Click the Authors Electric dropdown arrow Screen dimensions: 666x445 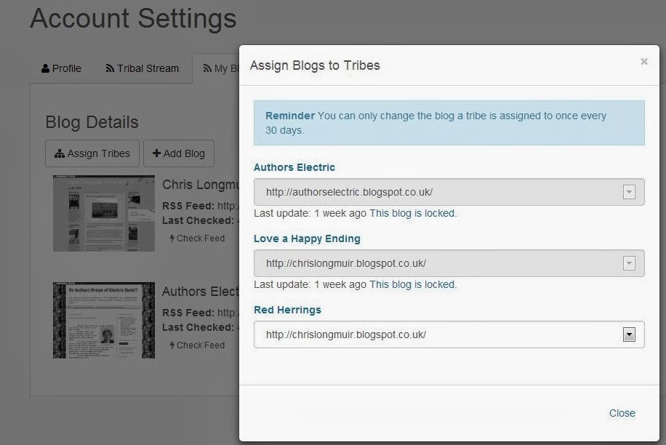click(x=629, y=192)
